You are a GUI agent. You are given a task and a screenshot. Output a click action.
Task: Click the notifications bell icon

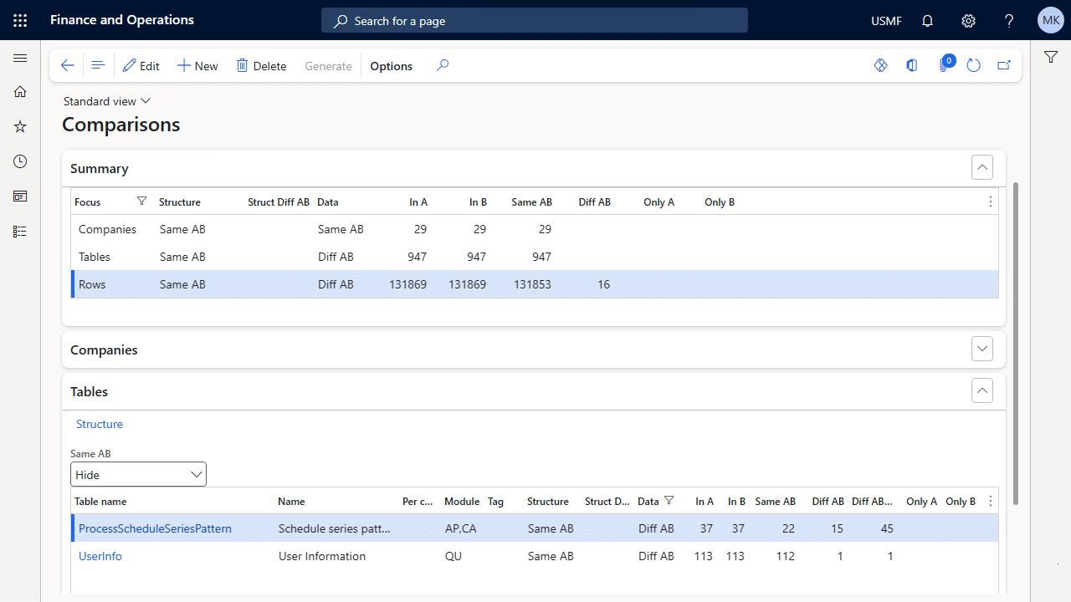[x=927, y=21]
